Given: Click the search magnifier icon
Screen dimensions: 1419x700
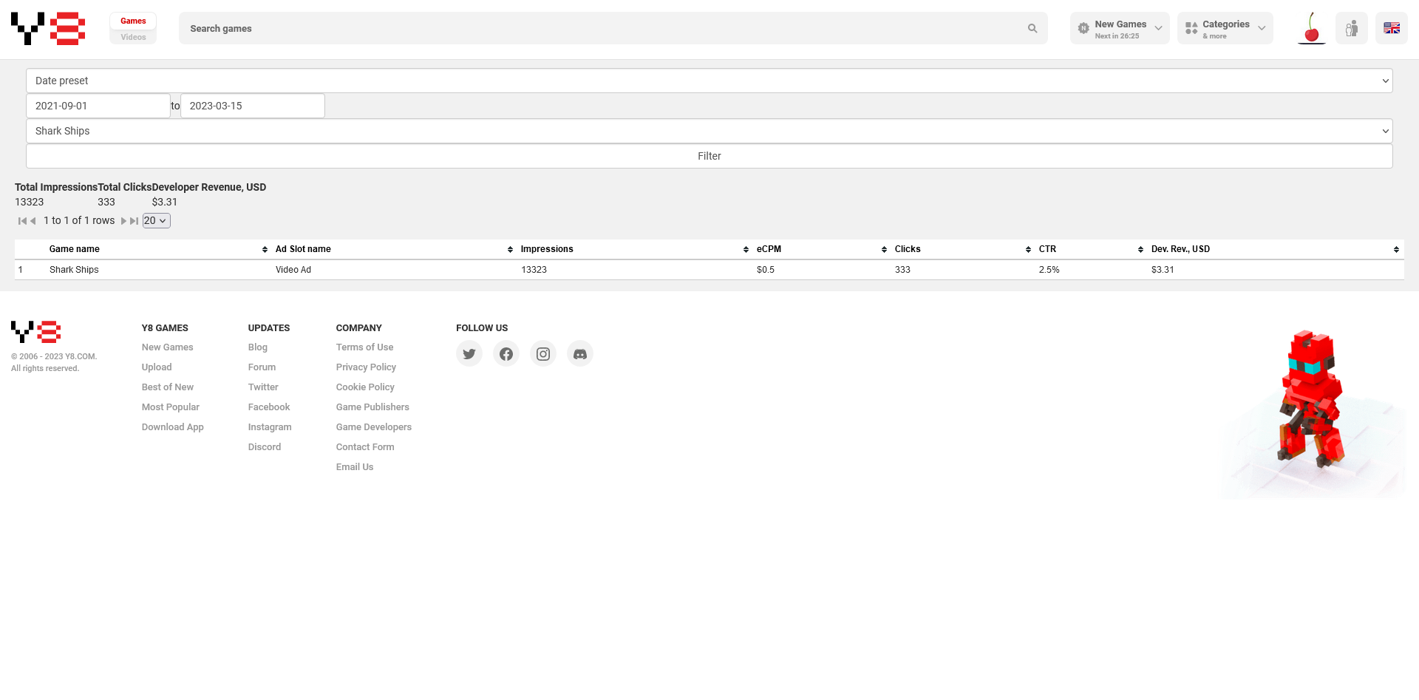Looking at the screenshot, I should 1032,28.
